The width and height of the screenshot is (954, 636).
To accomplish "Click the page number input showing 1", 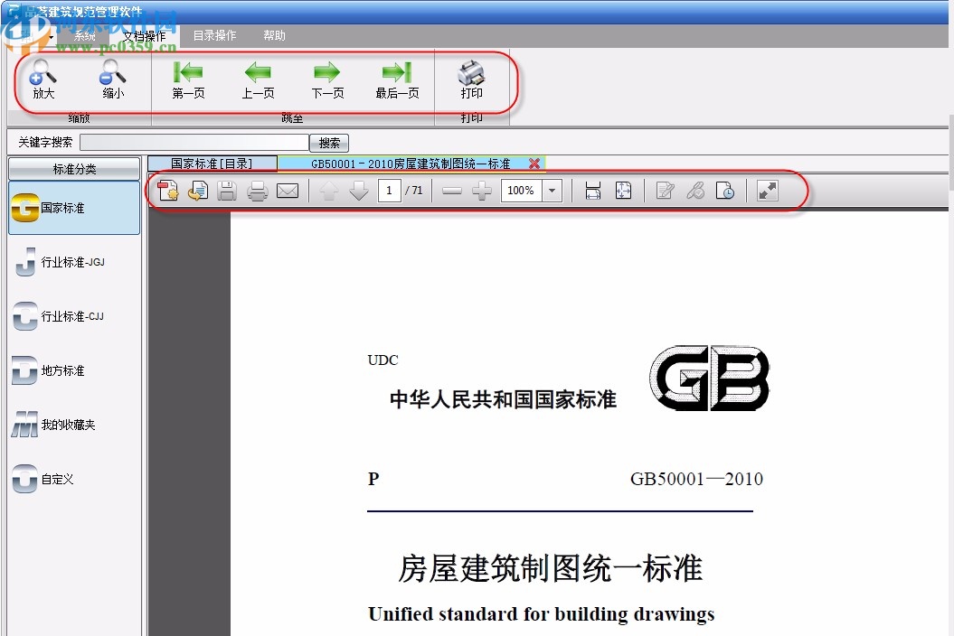I will (388, 191).
